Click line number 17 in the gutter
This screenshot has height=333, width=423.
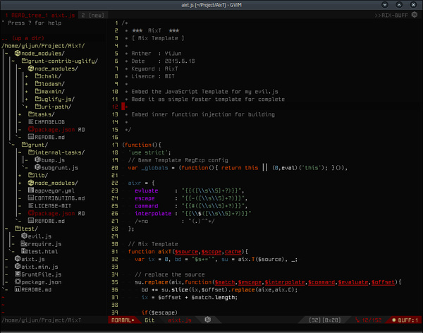pyautogui.click(x=115, y=145)
